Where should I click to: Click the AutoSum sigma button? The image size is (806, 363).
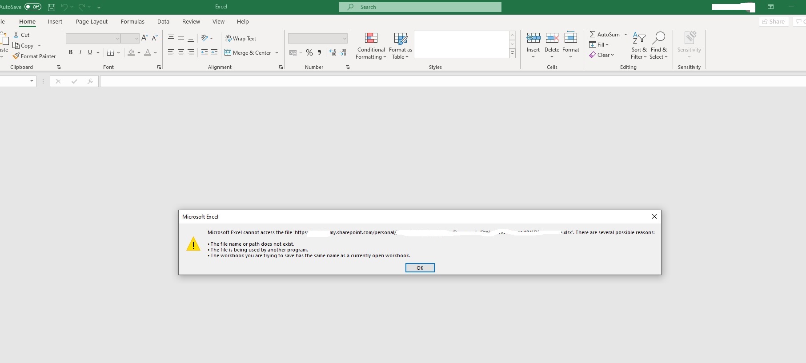pos(605,34)
